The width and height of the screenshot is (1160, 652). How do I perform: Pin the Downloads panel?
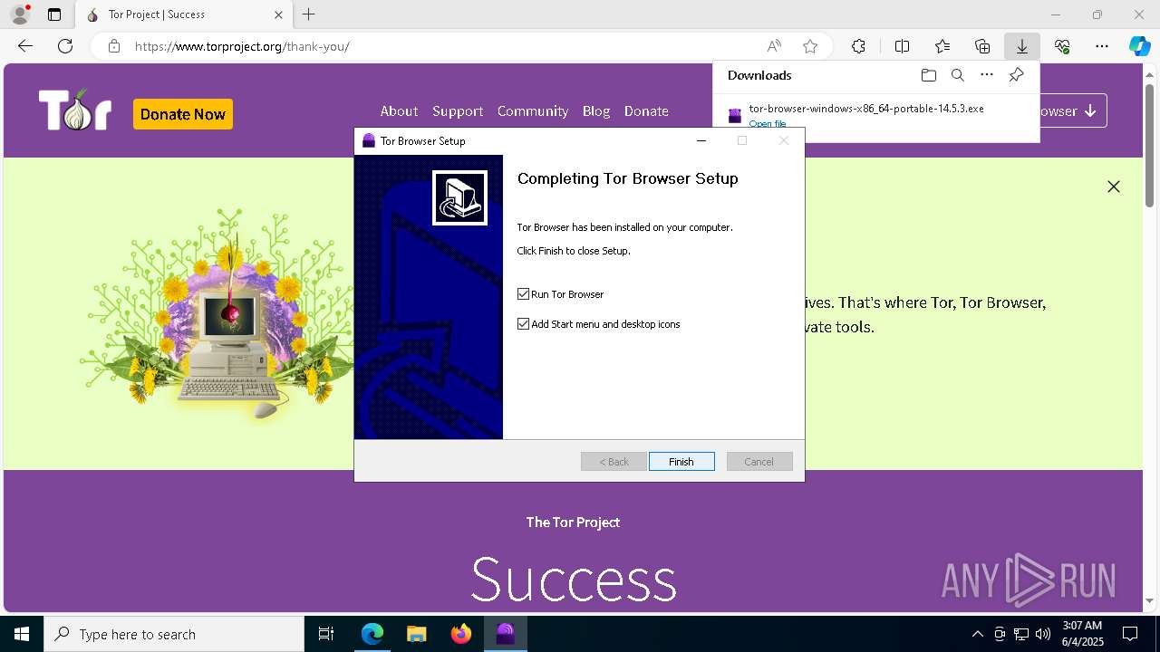1016,75
